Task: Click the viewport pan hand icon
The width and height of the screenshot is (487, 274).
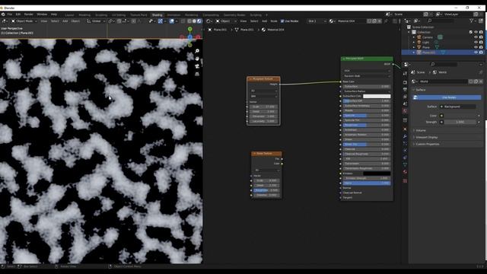Action: click(197, 59)
